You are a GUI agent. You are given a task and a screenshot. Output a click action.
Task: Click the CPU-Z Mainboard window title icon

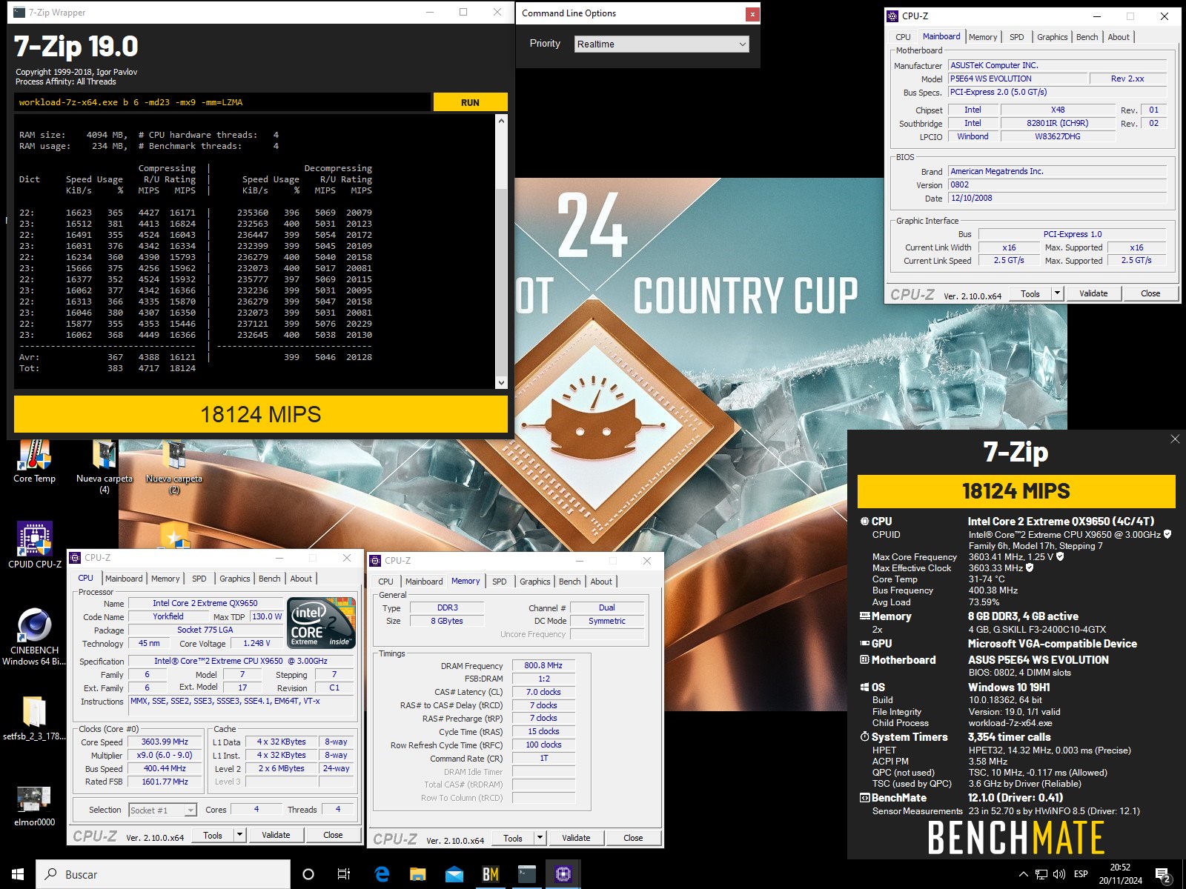[893, 16]
